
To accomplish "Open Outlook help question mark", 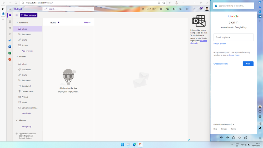I will pos(194,9).
